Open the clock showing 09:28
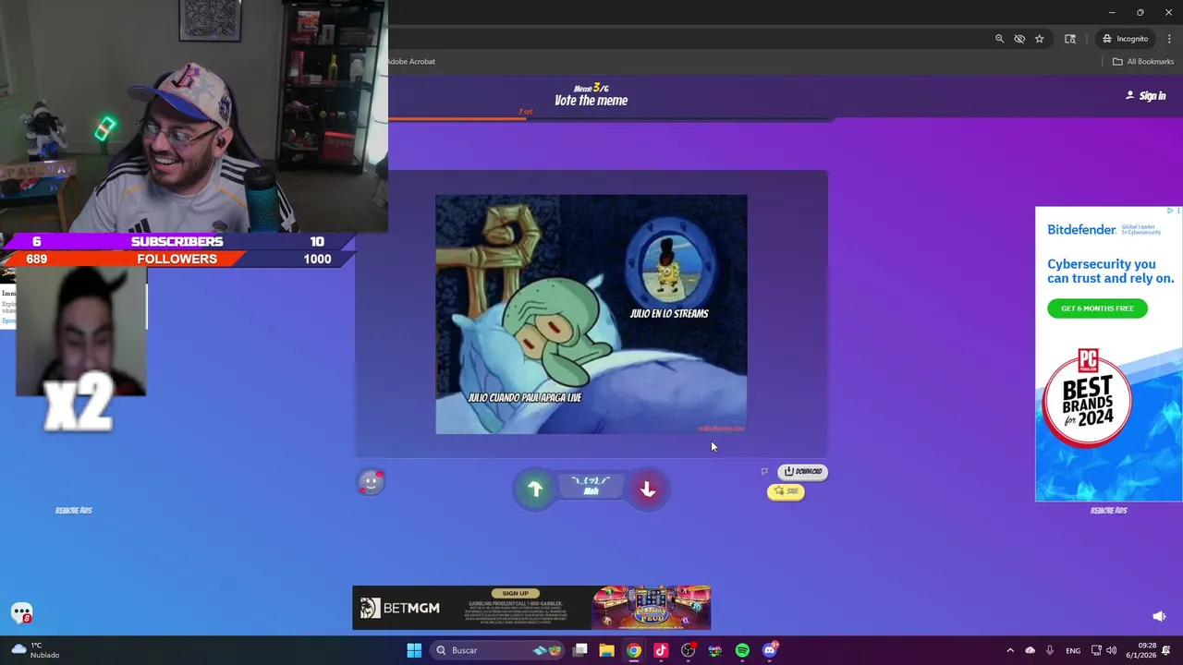Screen dimensions: 1183x665 point(1142,650)
